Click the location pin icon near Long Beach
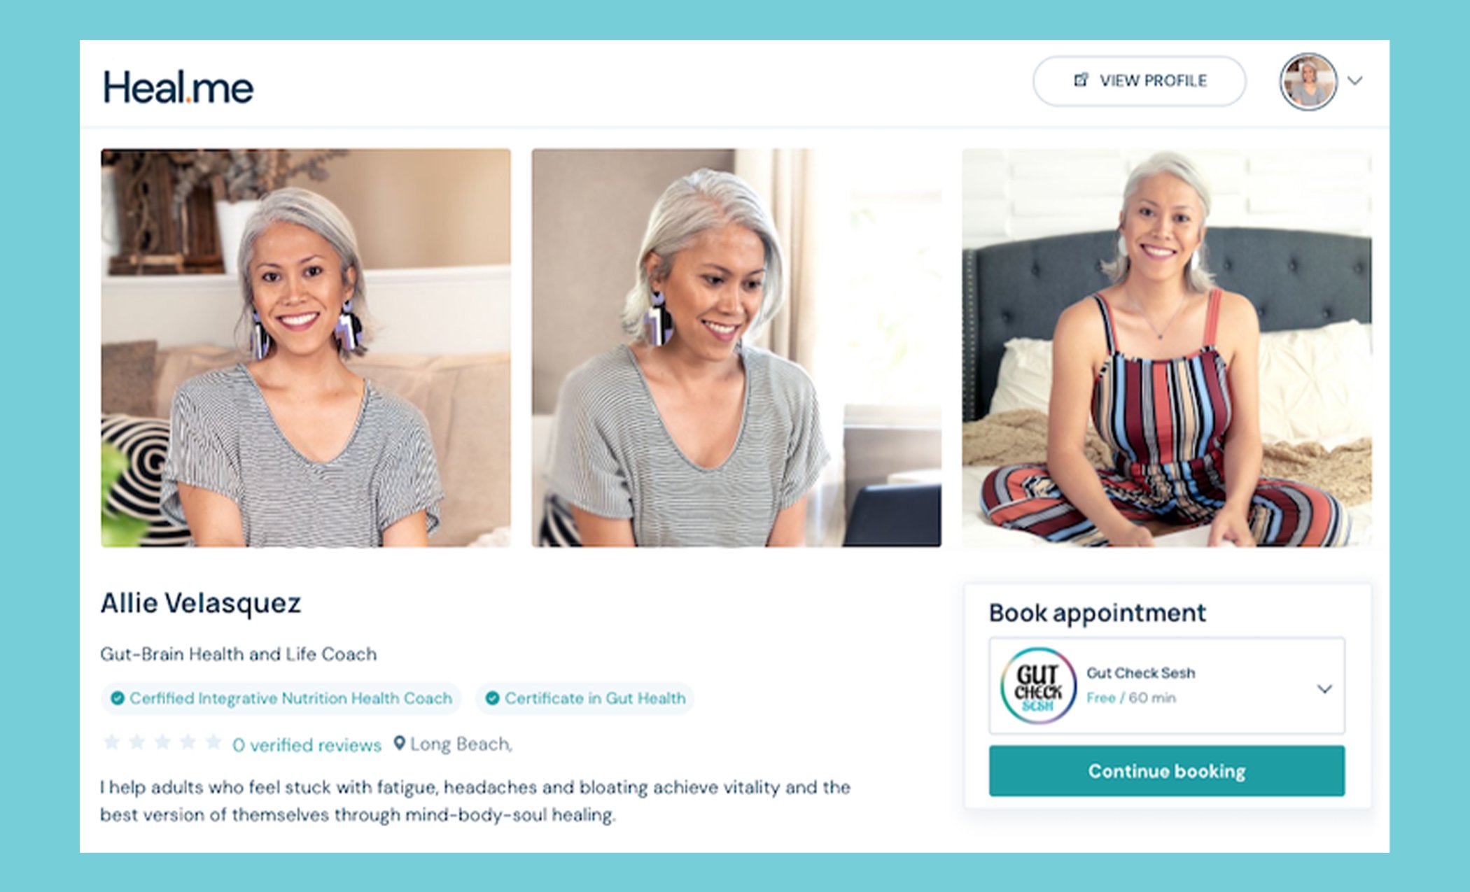Screen dimensions: 1470x892 (x=400, y=743)
